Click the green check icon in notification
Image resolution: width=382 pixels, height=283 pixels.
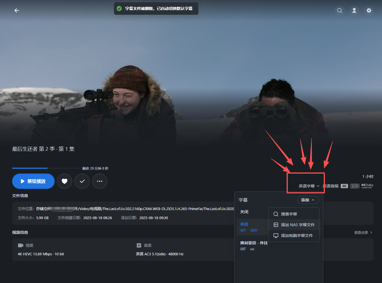click(x=119, y=8)
